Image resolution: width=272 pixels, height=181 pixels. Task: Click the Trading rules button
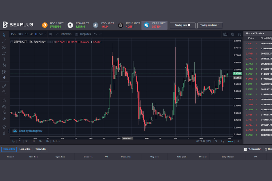tap(183, 25)
